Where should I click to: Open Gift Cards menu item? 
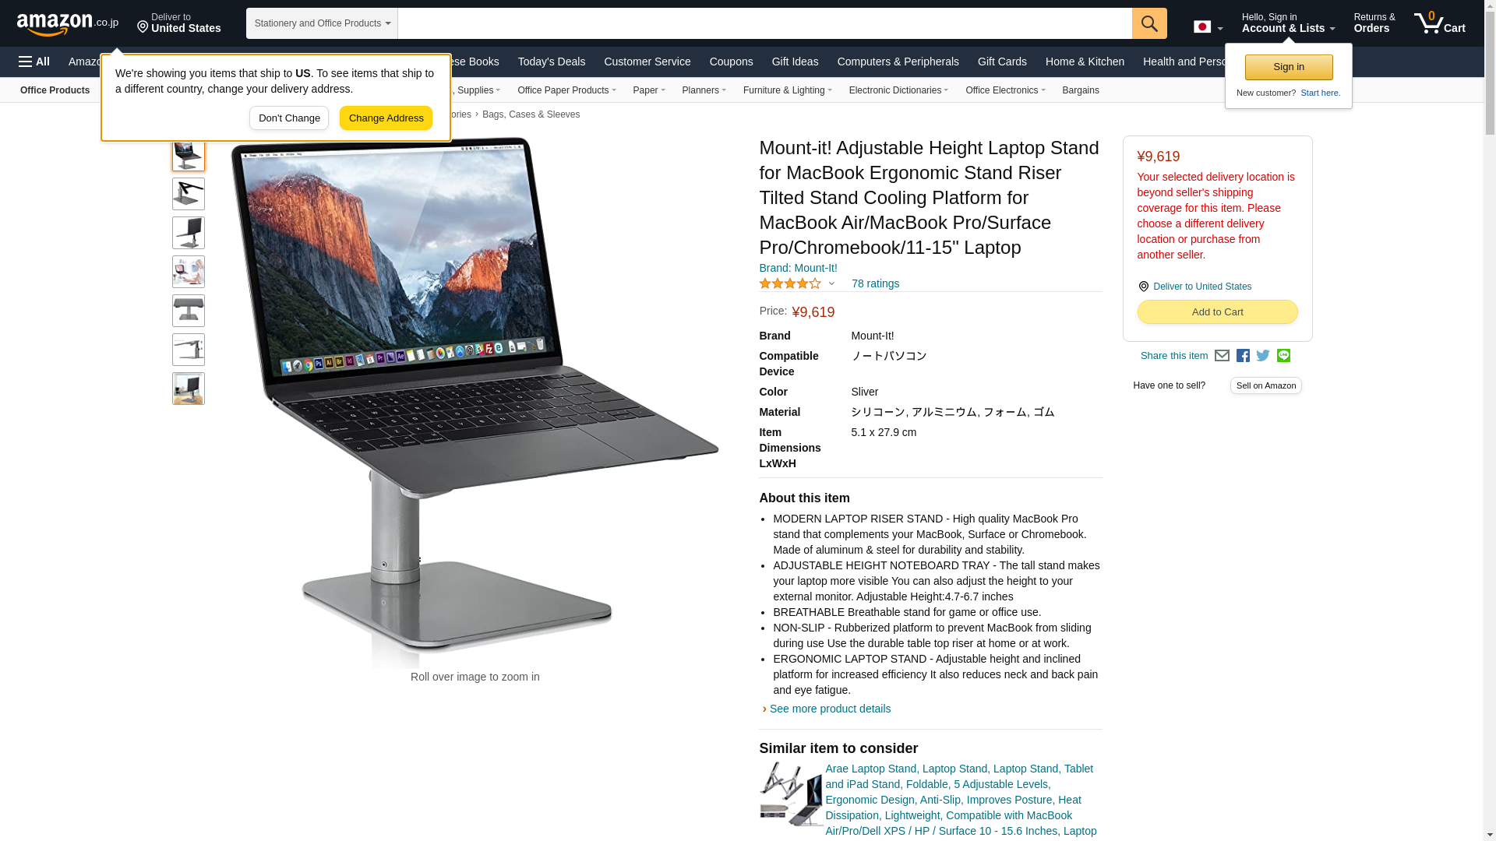1002,62
